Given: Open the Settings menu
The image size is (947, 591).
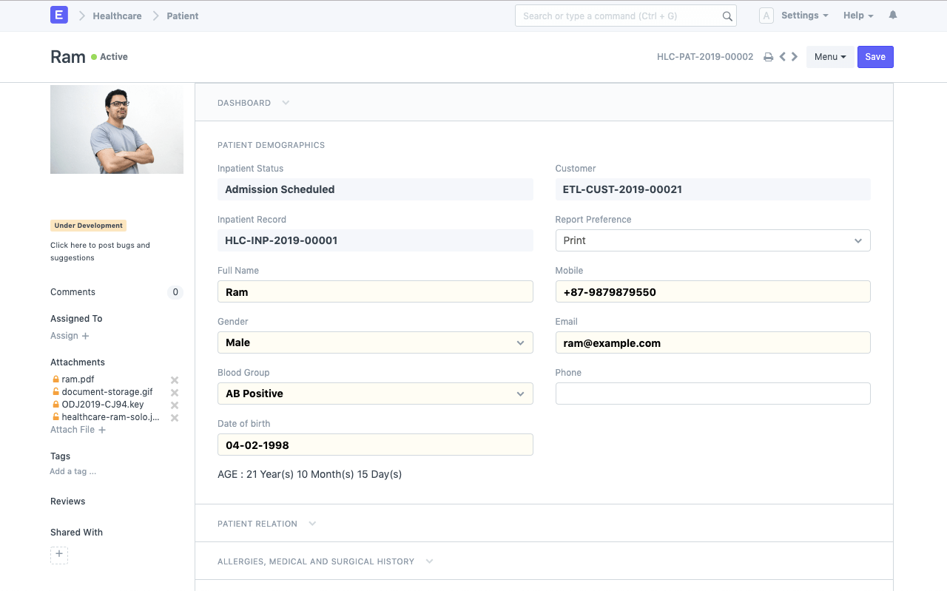Looking at the screenshot, I should click(x=804, y=16).
